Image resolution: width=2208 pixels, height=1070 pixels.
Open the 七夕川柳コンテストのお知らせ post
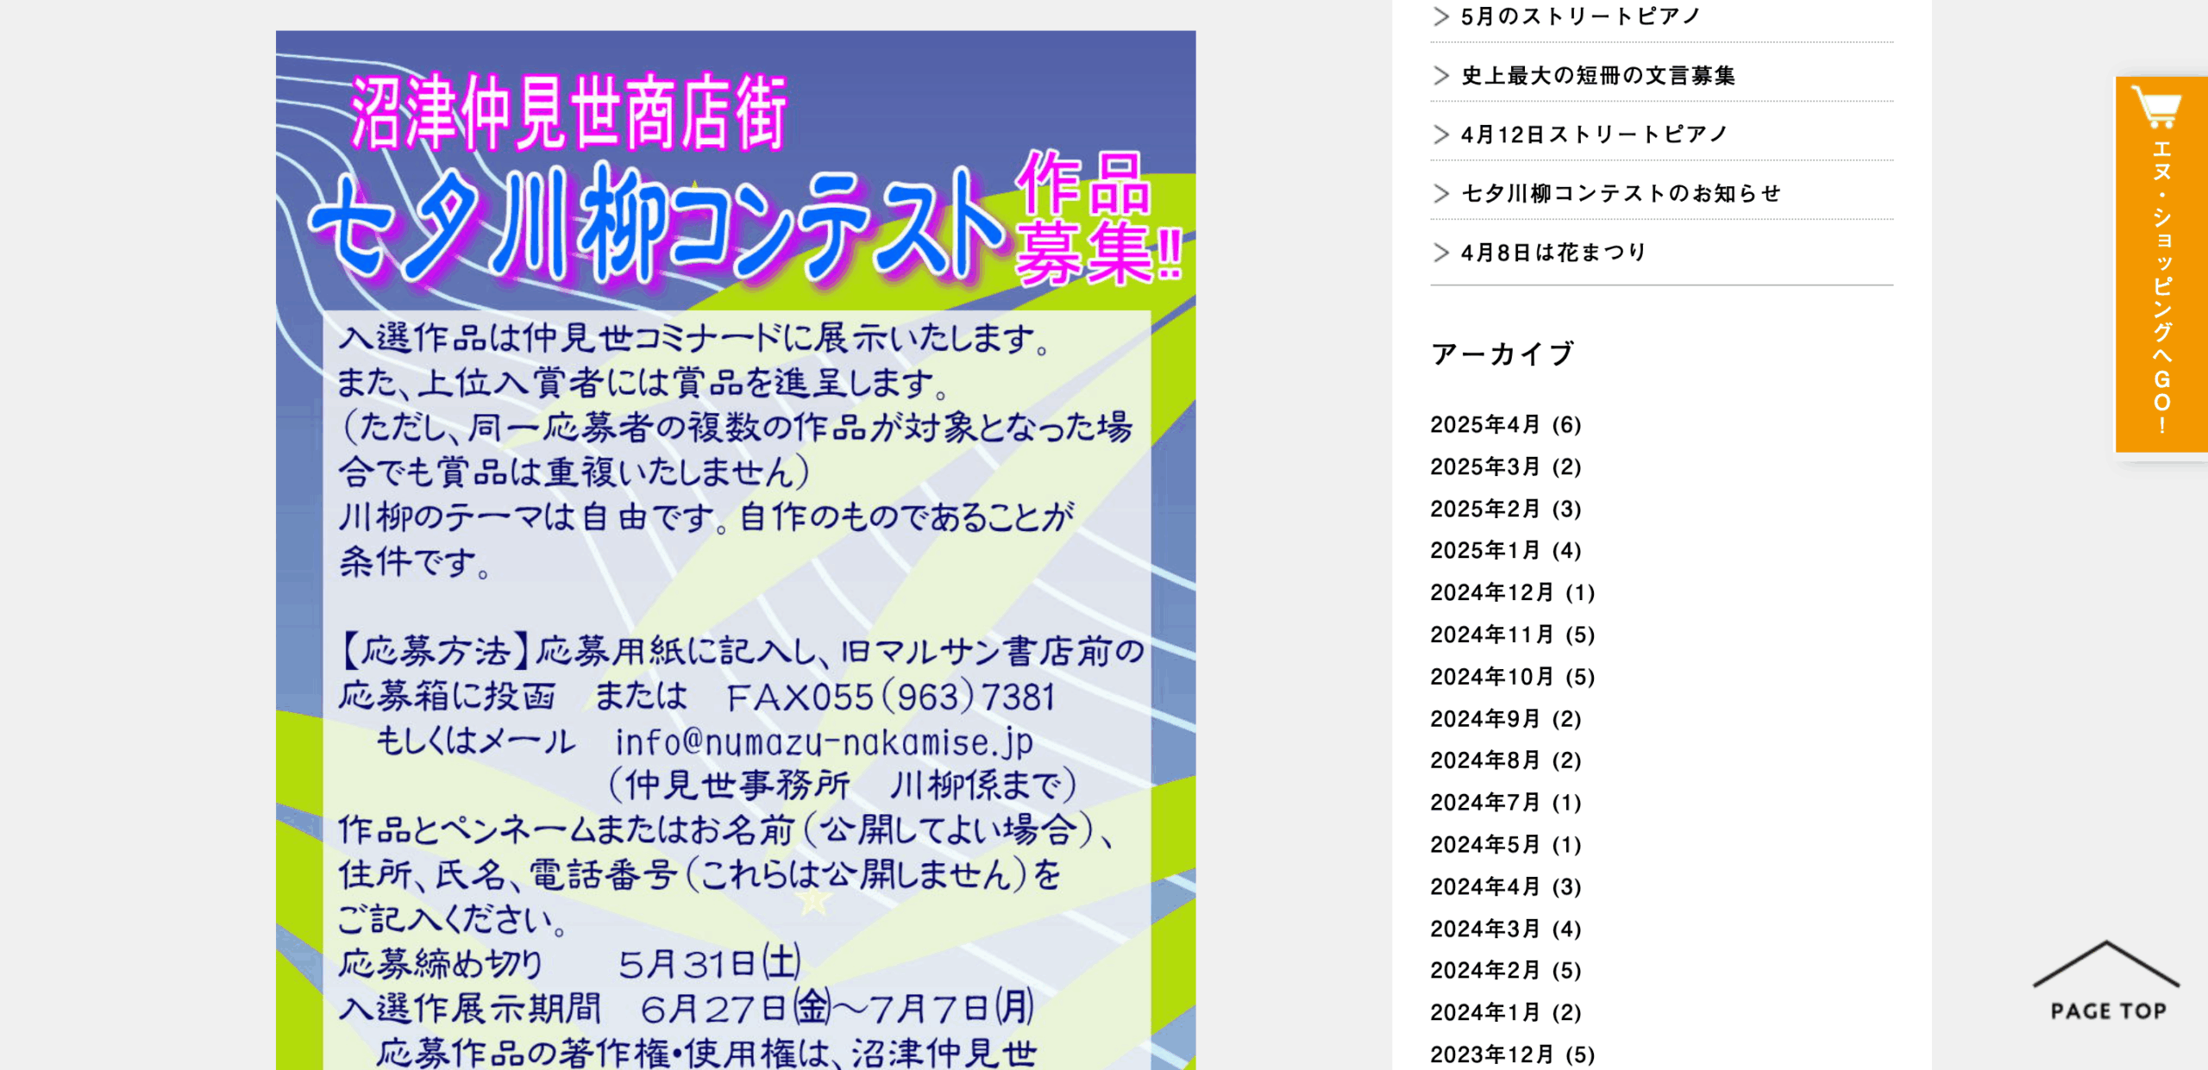(x=1621, y=193)
